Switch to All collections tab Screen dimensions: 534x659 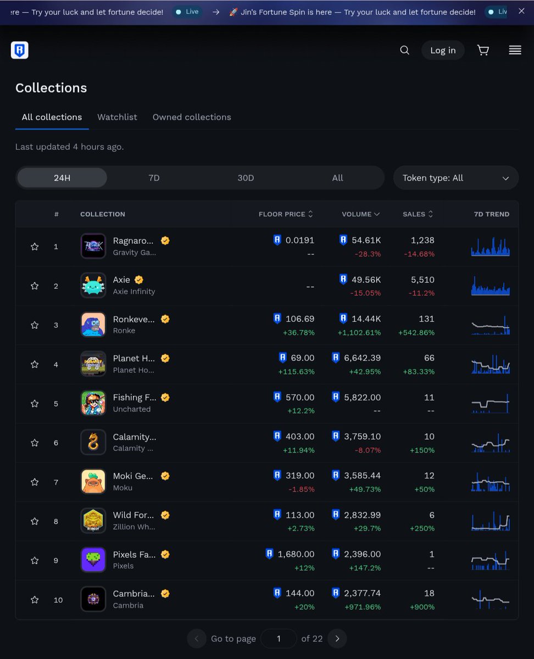pyautogui.click(x=52, y=117)
